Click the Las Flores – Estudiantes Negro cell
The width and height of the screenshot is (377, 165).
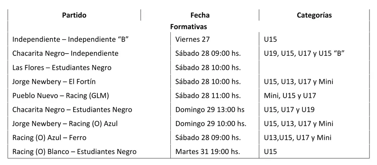[x=62, y=68]
